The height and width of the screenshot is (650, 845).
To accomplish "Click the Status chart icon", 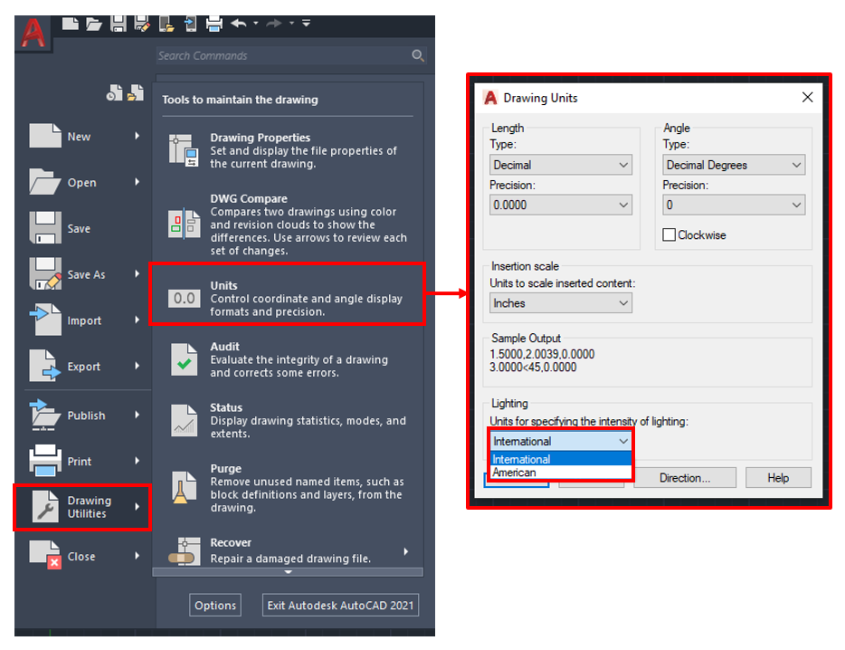I will [184, 420].
